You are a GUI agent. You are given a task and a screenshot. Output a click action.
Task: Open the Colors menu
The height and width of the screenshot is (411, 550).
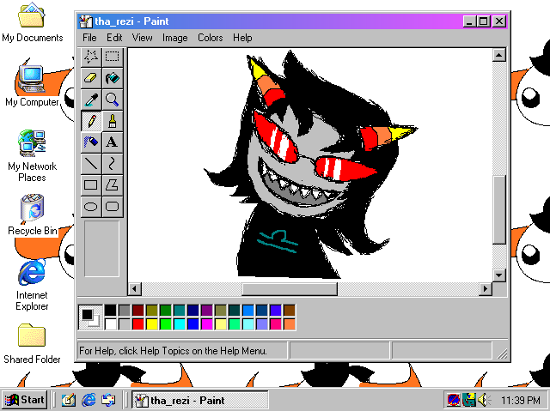[210, 38]
